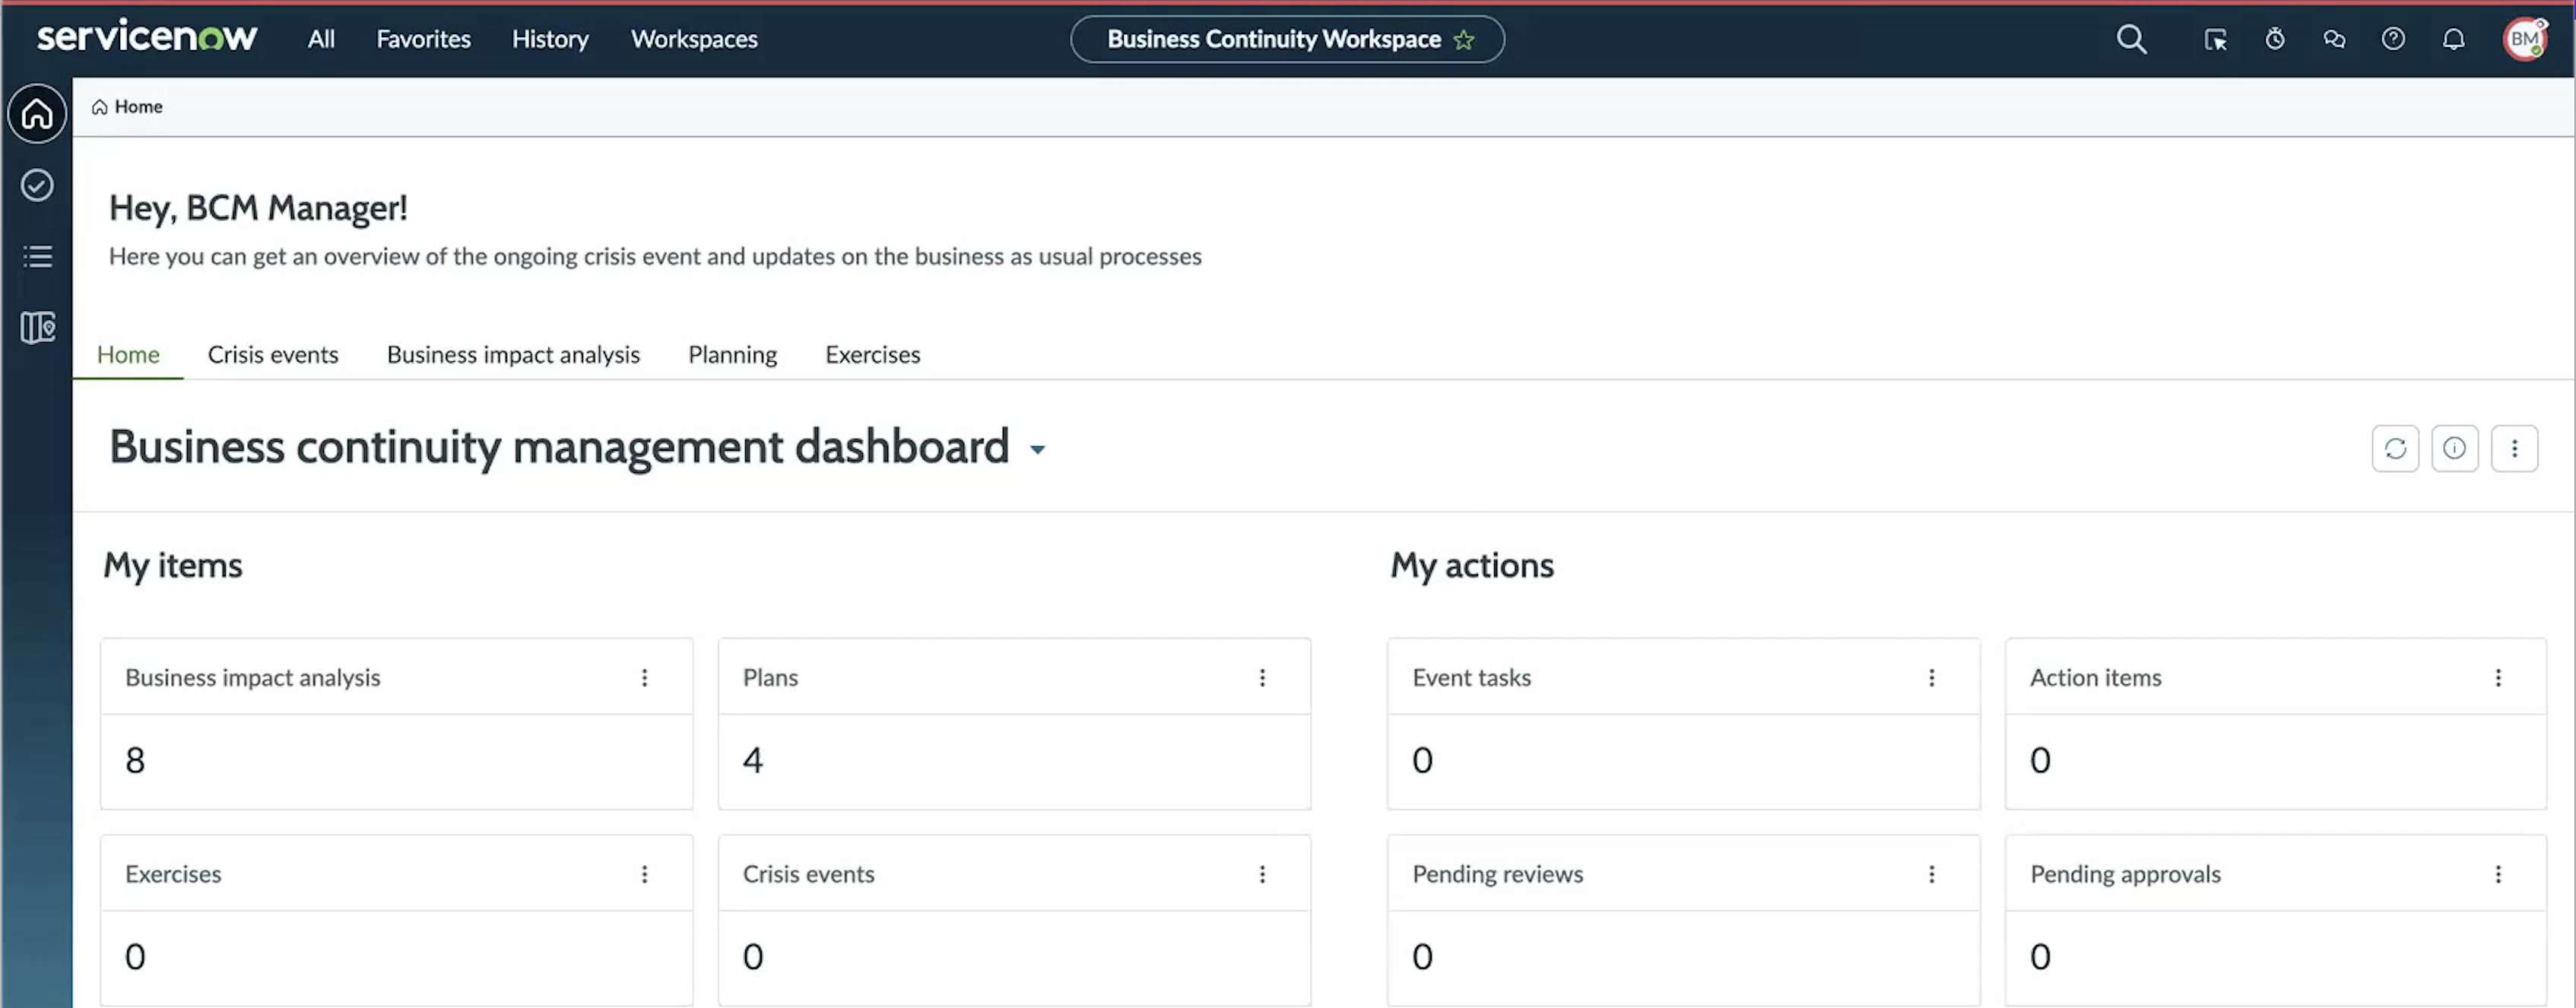Refresh the dashboard
2576x1008 pixels.
click(x=2395, y=448)
